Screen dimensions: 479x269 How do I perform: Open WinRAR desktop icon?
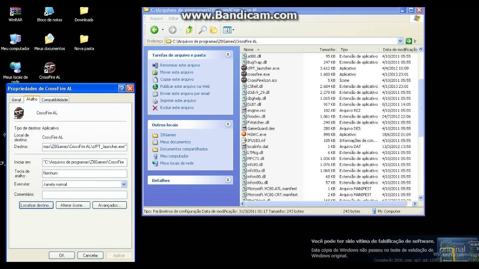pyautogui.click(x=15, y=14)
